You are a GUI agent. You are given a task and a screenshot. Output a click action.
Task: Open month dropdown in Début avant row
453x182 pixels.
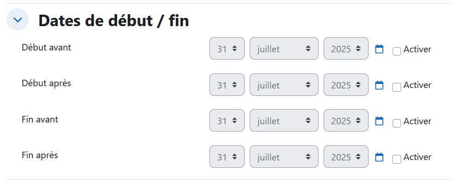(284, 49)
